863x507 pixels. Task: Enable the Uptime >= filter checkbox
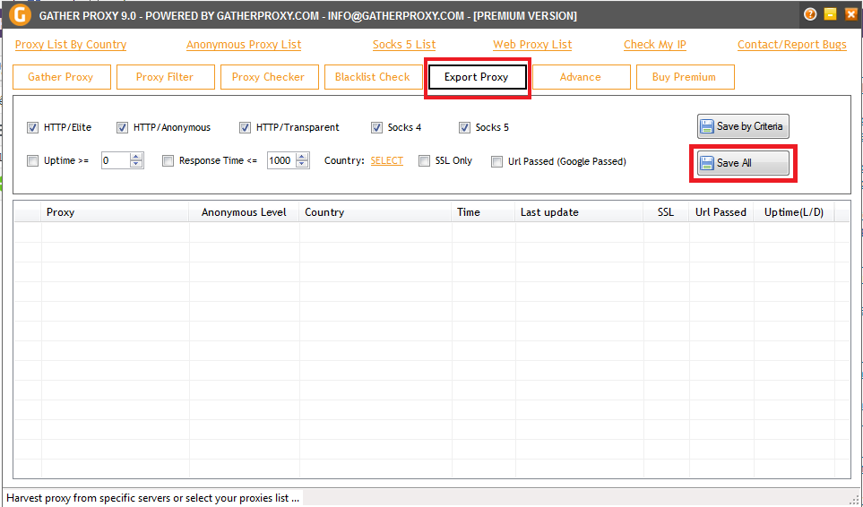coord(32,160)
